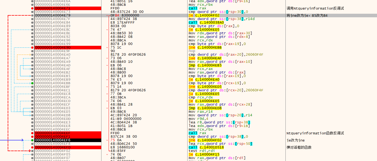Click the bytes 4C:897424 20
The width and height of the screenshot is (377, 161).
(x=123, y=115)
